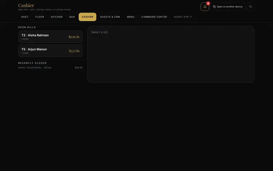Viewport: 273px width, 171px height.
Task: Click the red notification count badge
Action: coord(208,3)
